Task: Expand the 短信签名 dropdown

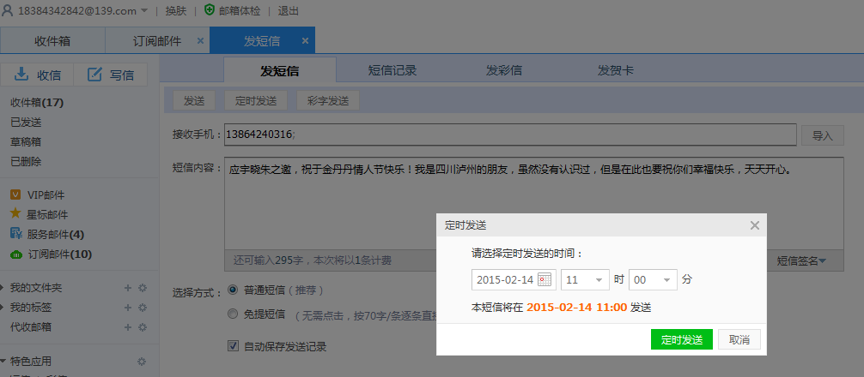Action: click(x=801, y=260)
